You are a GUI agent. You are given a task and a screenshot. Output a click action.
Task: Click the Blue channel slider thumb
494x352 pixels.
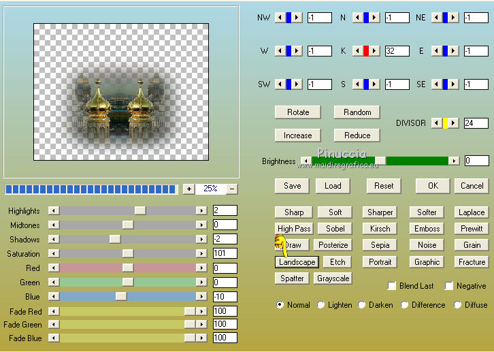coord(121,296)
